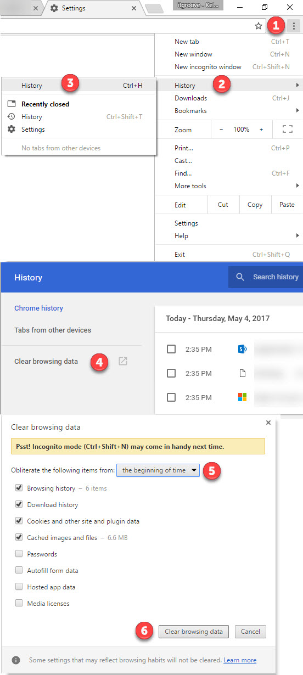Click Clear browsing data sidebar link
303x675 pixels.
(46, 362)
